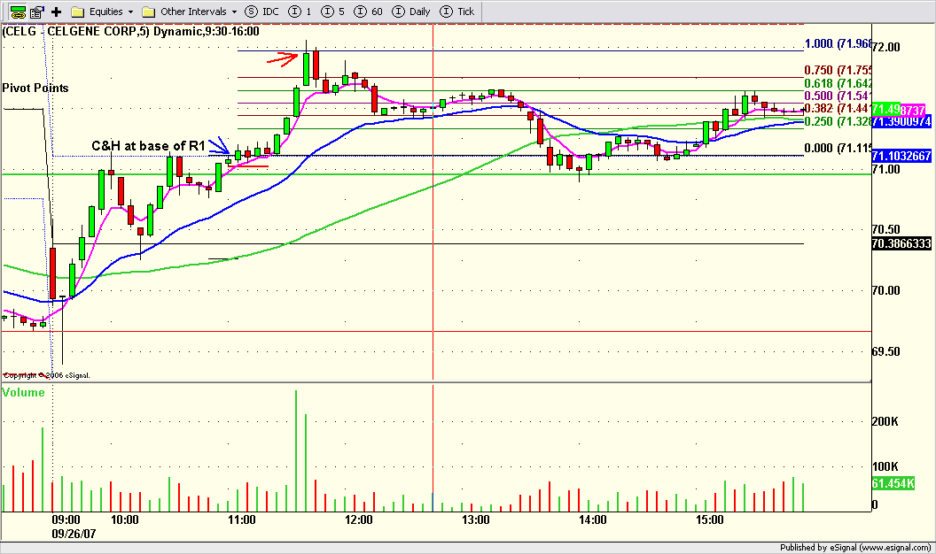Click the 1.000 Fibonacci level label
The height and width of the screenshot is (554, 936).
[x=838, y=43]
